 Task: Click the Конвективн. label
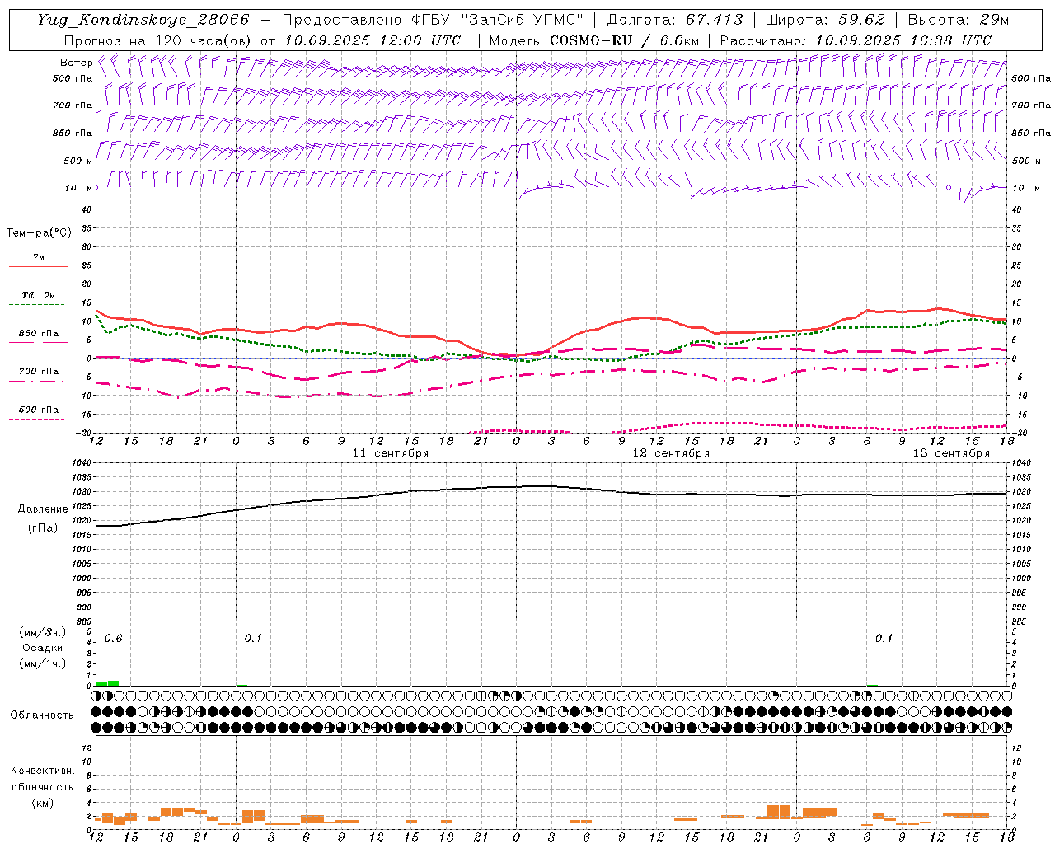(x=42, y=771)
